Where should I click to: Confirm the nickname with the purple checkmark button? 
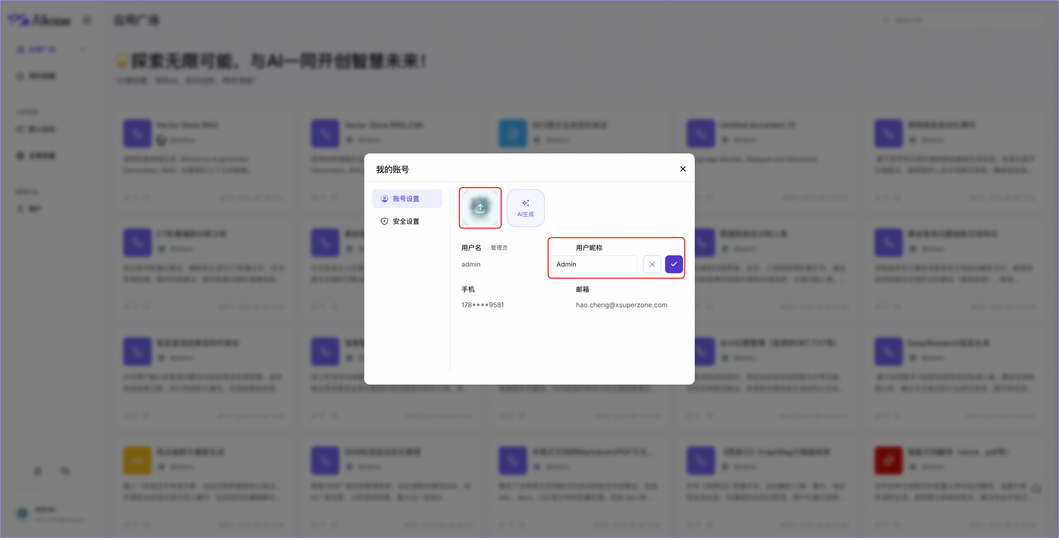pos(674,264)
